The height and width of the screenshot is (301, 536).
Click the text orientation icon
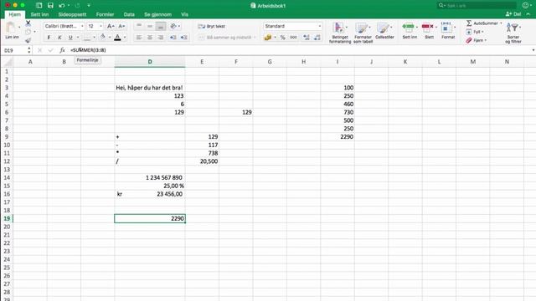click(x=173, y=26)
